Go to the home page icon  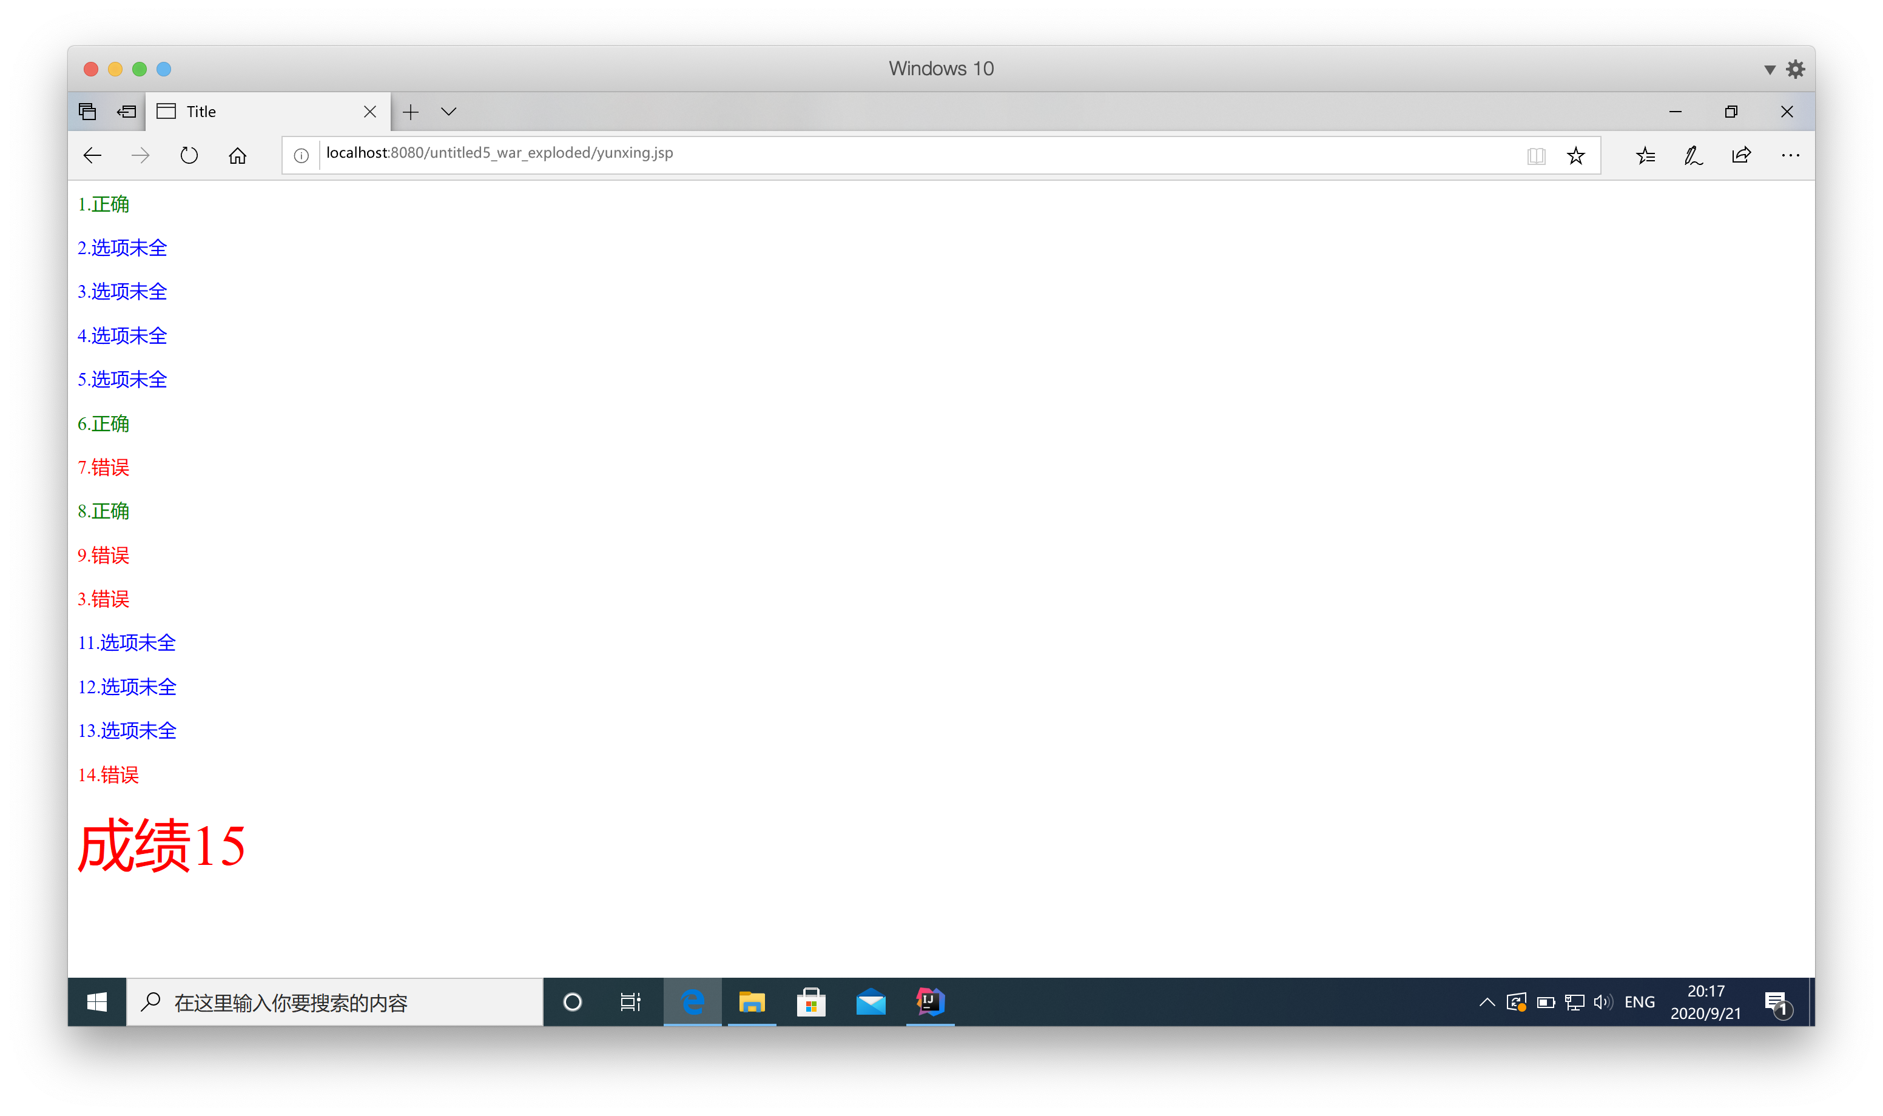point(238,156)
